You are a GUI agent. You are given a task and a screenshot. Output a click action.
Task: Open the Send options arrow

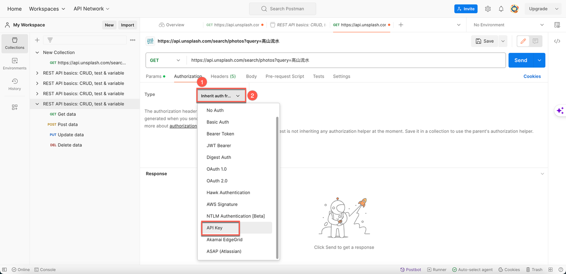pyautogui.click(x=539, y=60)
